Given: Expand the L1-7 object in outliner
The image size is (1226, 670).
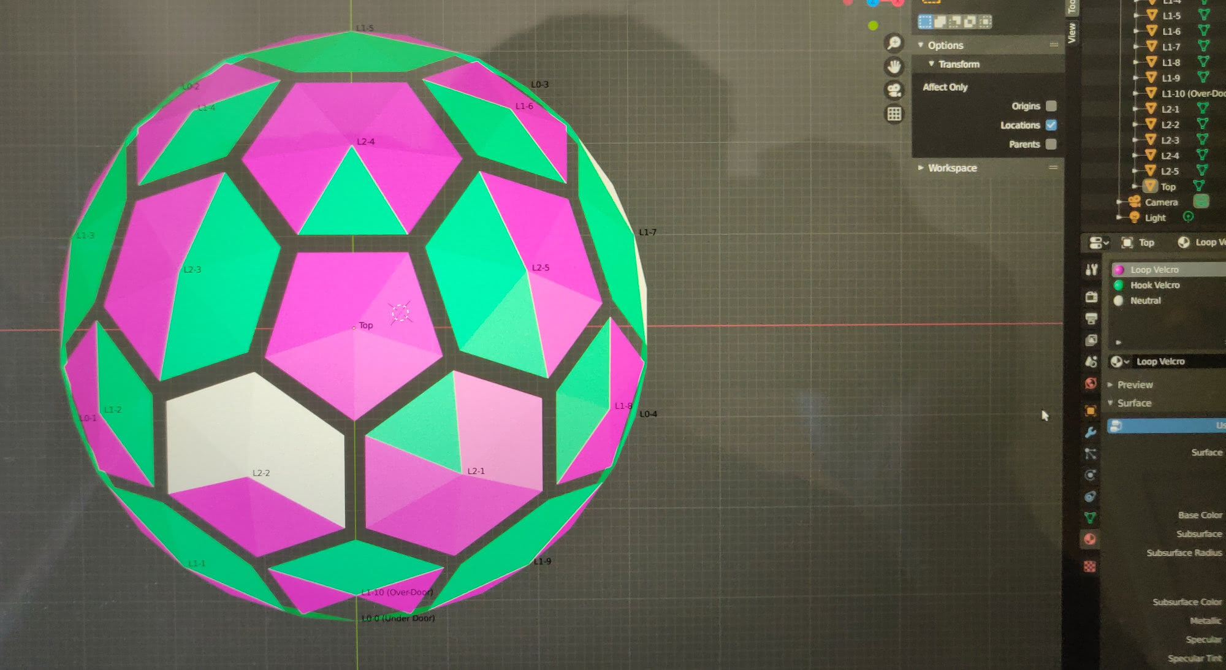Looking at the screenshot, I should [1136, 47].
